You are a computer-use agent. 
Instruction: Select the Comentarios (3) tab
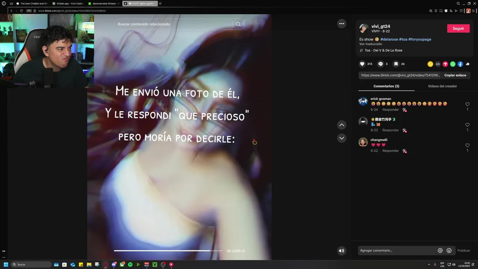tap(386, 86)
